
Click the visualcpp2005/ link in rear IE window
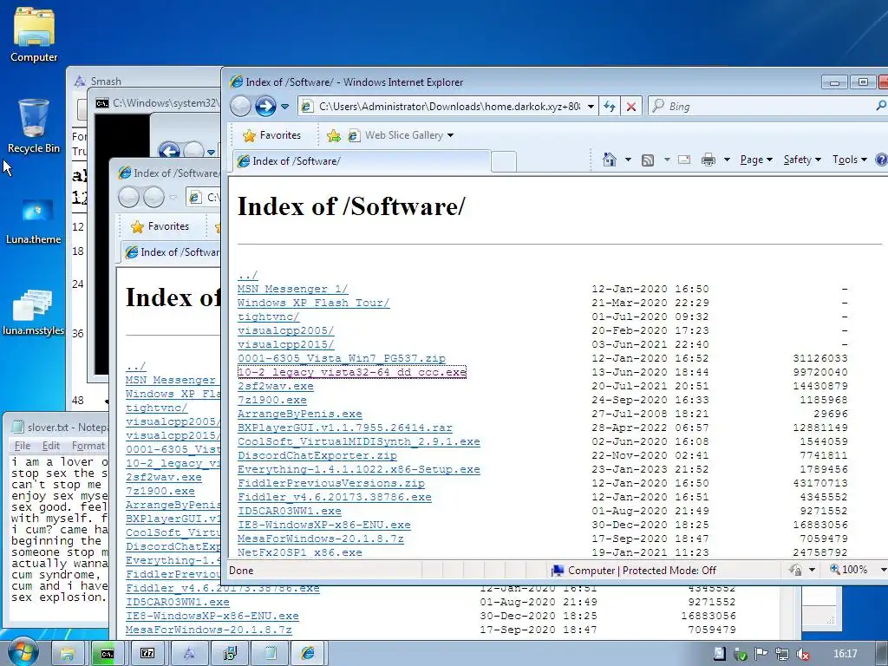[173, 422]
